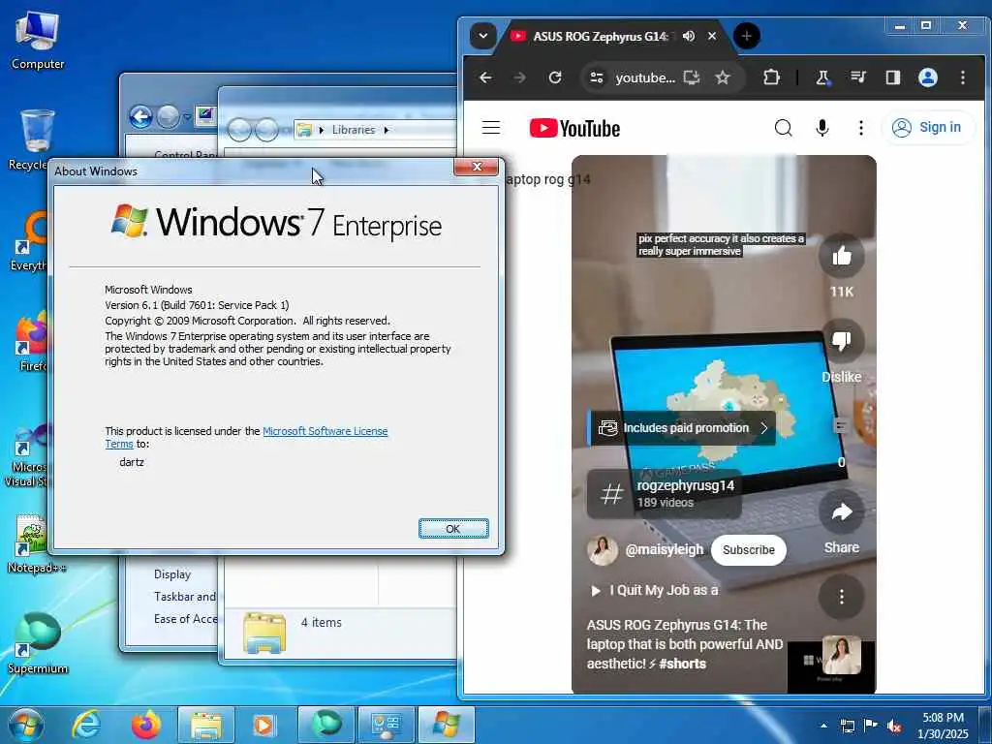Launch Internet Explorer from the taskbar

[85, 725]
